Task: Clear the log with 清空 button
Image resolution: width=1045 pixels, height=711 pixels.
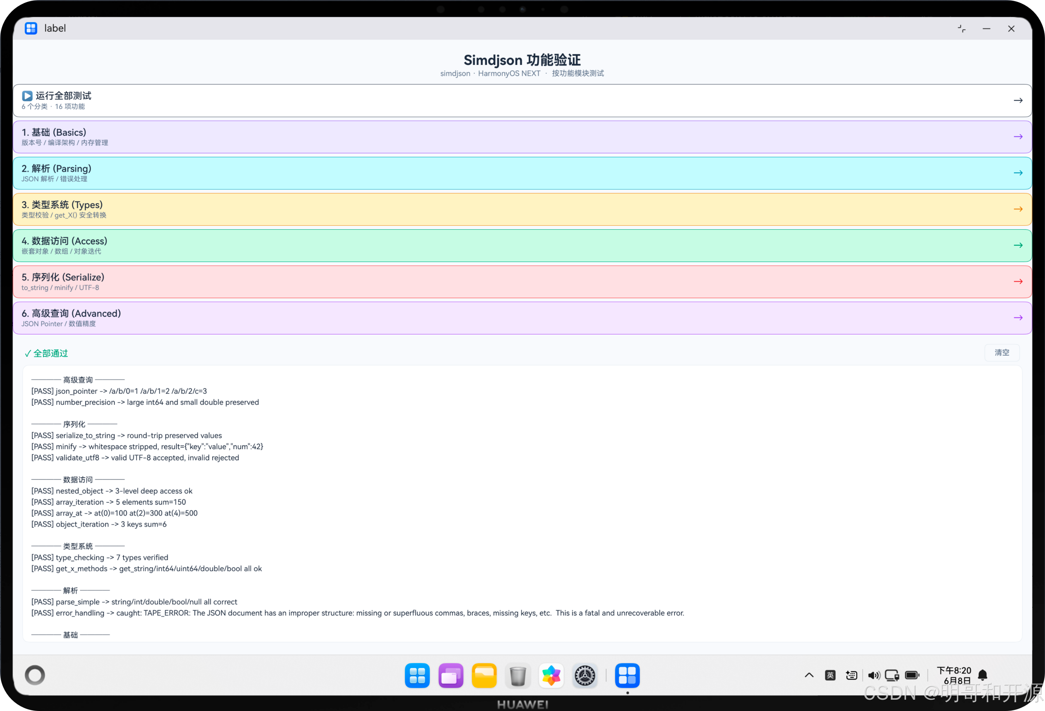Action: point(1002,353)
